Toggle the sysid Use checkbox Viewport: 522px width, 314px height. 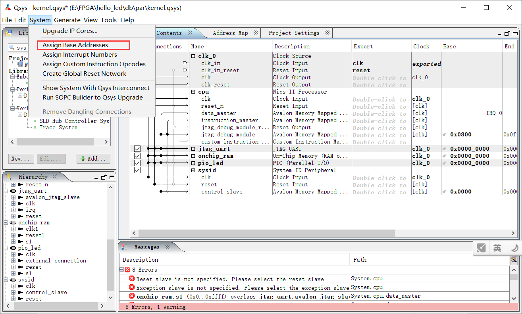[x=137, y=170]
